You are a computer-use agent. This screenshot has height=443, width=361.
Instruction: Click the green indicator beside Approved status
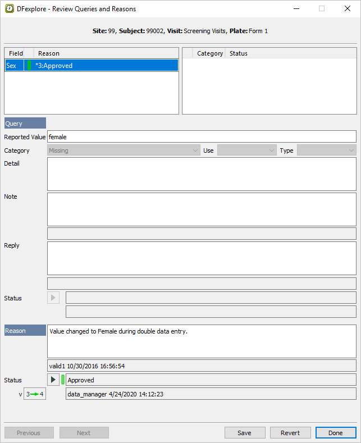tap(63, 380)
